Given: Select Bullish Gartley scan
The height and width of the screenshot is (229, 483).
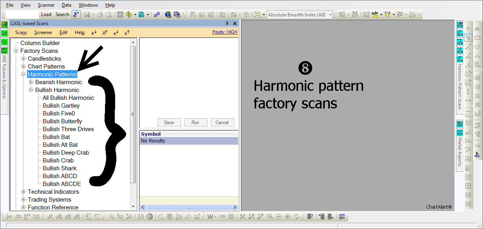Looking at the screenshot, I should click(x=61, y=106).
